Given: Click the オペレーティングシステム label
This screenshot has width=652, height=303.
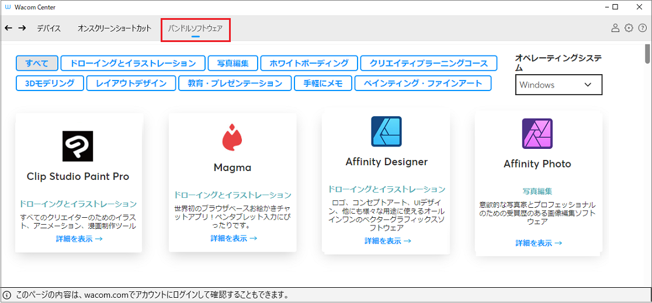Looking at the screenshot, I should click(x=558, y=62).
